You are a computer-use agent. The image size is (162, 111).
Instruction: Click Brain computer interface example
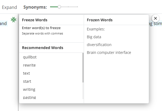[x=109, y=53]
